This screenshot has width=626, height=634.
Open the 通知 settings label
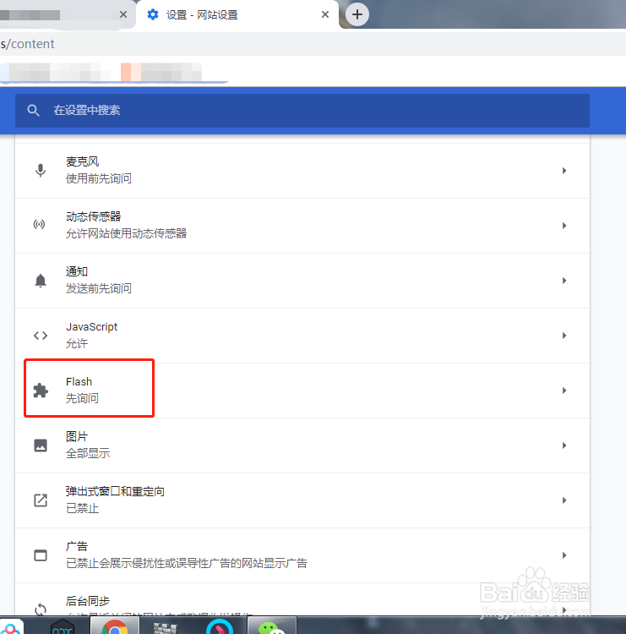[x=77, y=271]
